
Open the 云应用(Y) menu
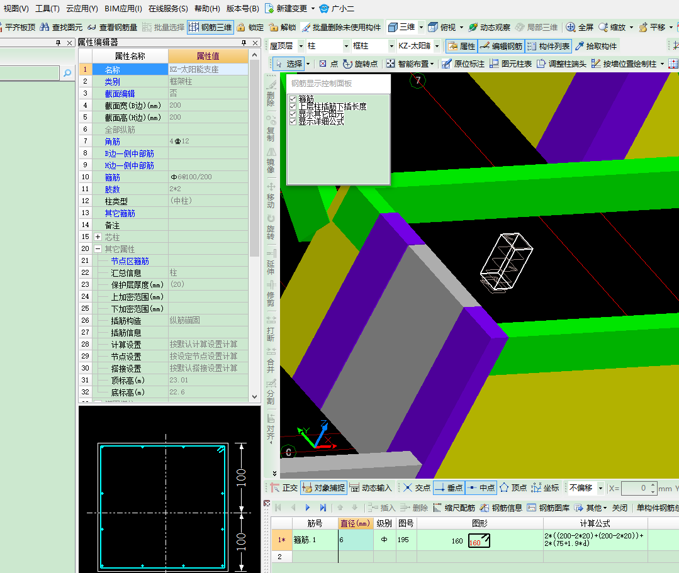click(x=82, y=9)
